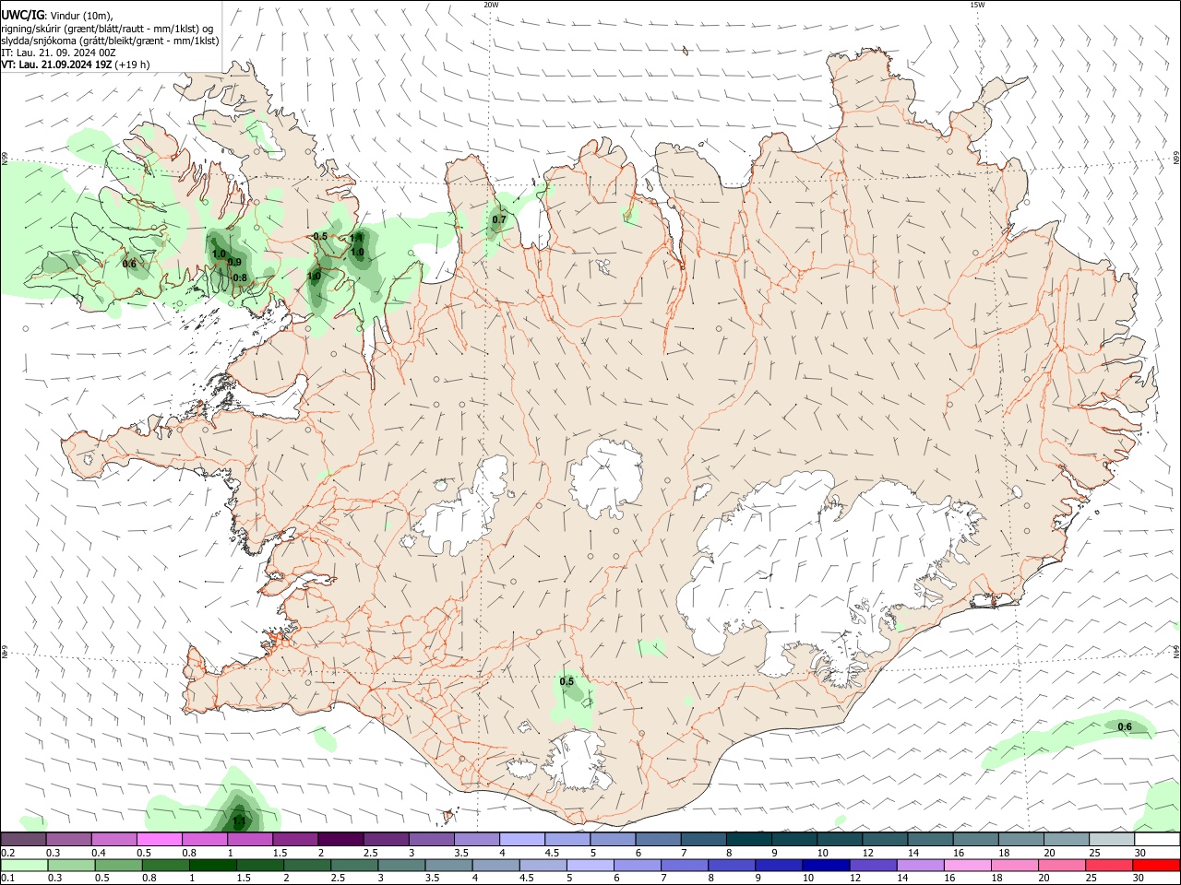
Task: Click the 0.5 value in the southern highlands
Action: coord(567,682)
